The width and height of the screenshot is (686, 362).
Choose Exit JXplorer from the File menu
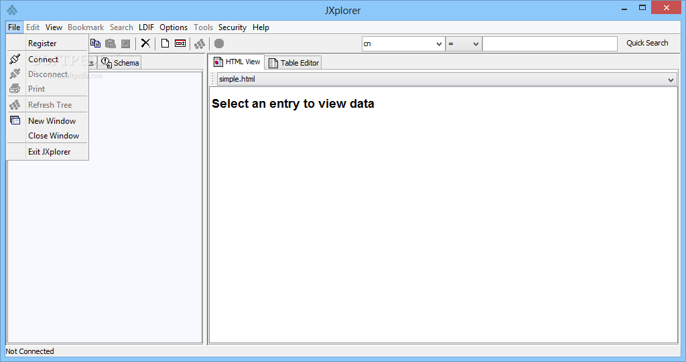coord(48,152)
